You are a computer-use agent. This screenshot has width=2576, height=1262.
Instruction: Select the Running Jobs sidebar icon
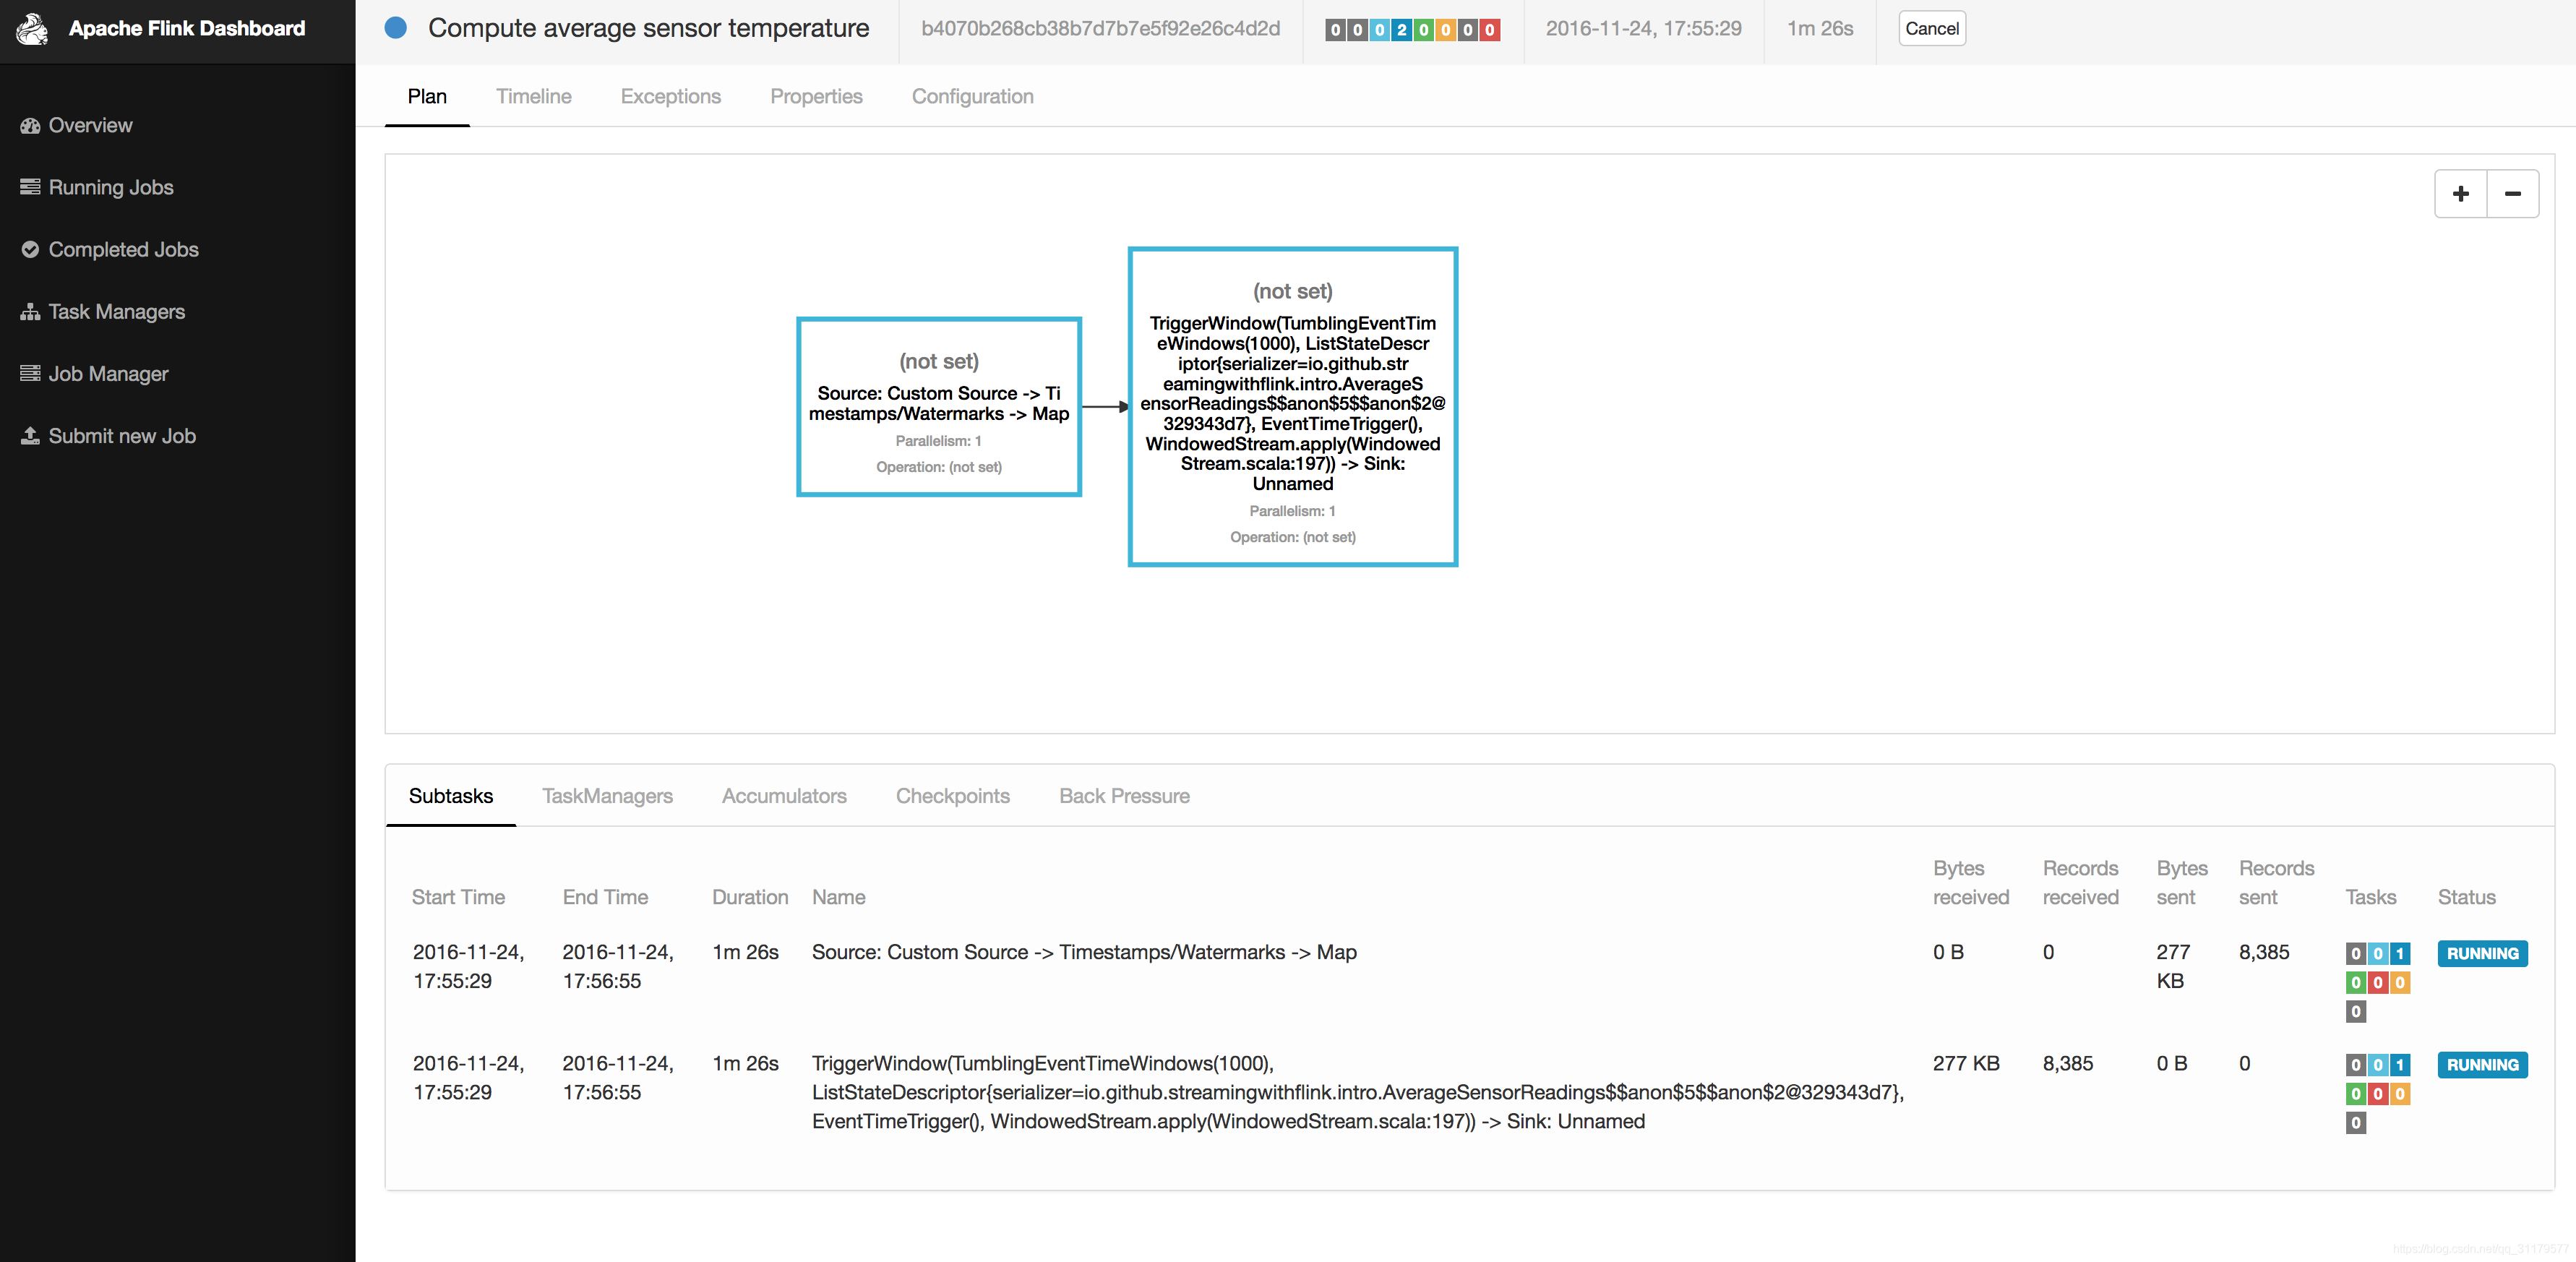tap(31, 186)
